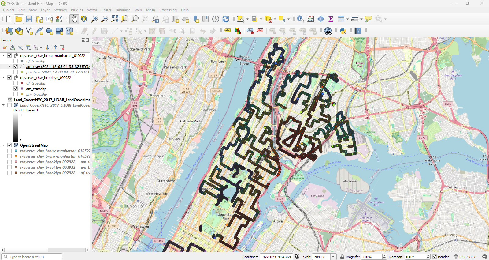The height and width of the screenshot is (260, 489).
Task: Open the attribute table icon
Action: point(341,19)
